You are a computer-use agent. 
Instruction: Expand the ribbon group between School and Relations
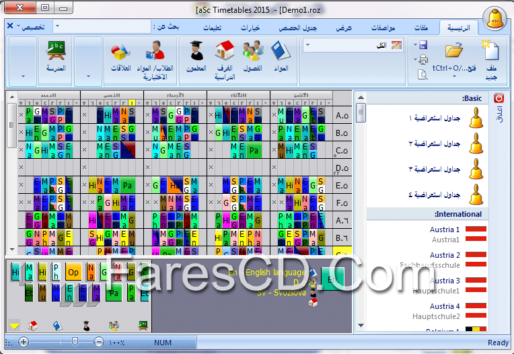pyautogui.click(x=88, y=61)
